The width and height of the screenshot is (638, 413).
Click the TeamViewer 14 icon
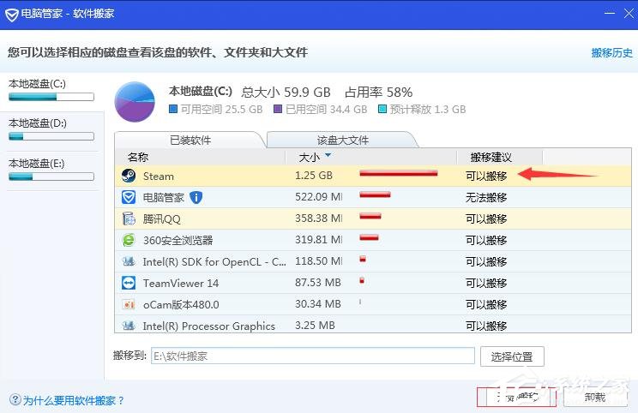point(129,283)
